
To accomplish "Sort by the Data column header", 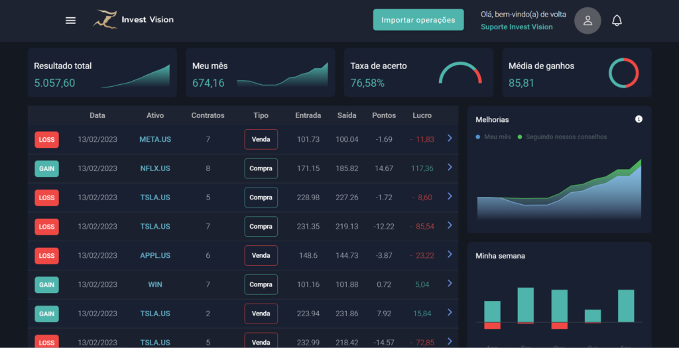I will tap(97, 115).
